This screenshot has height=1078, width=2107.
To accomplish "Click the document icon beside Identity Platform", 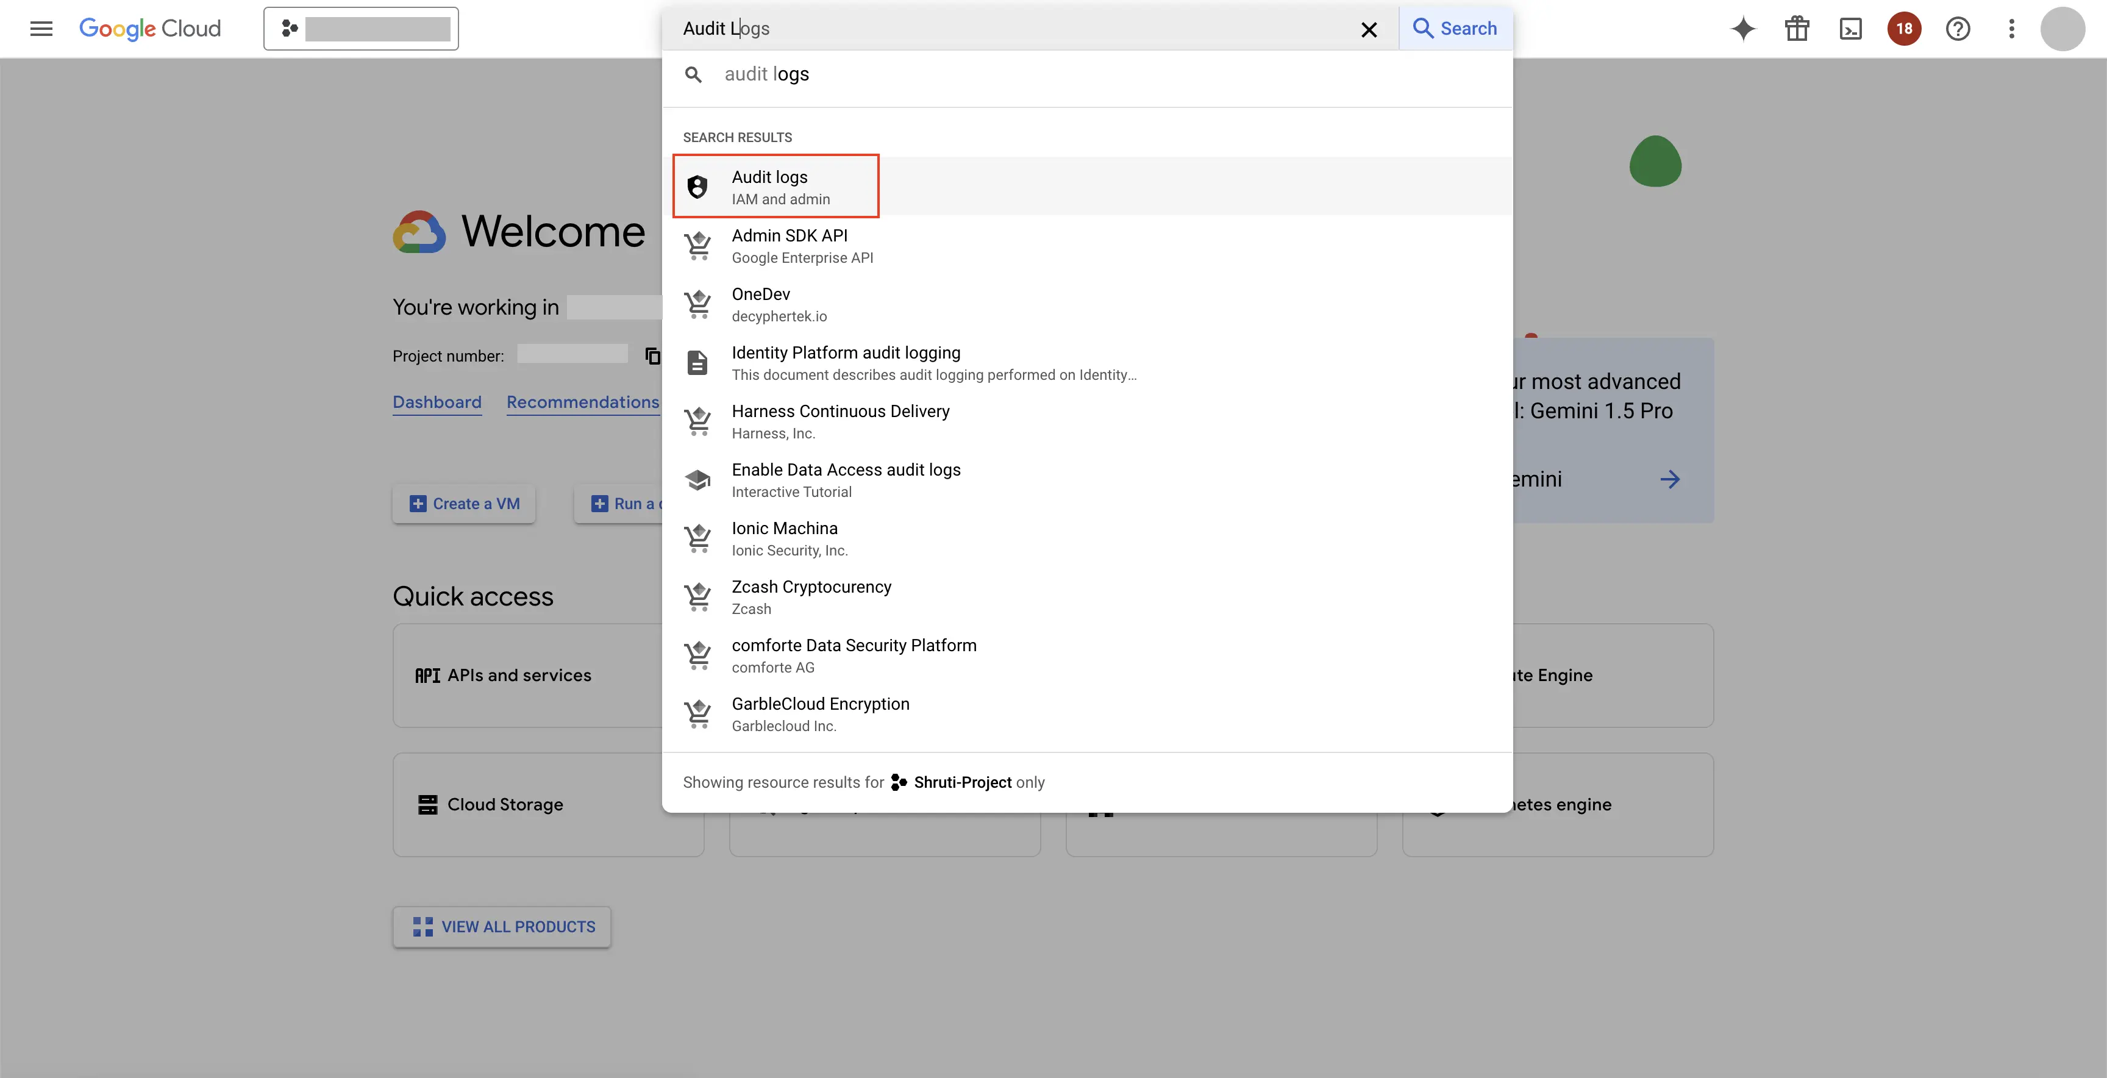I will coord(697,362).
